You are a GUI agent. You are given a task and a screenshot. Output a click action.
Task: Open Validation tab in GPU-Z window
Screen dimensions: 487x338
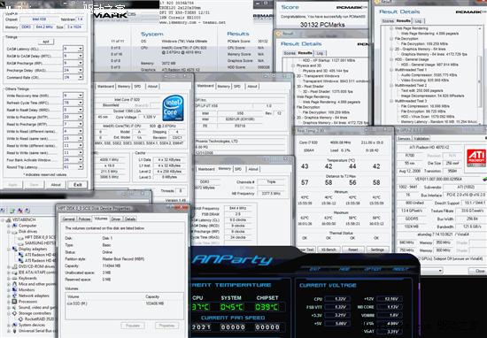[421, 138]
